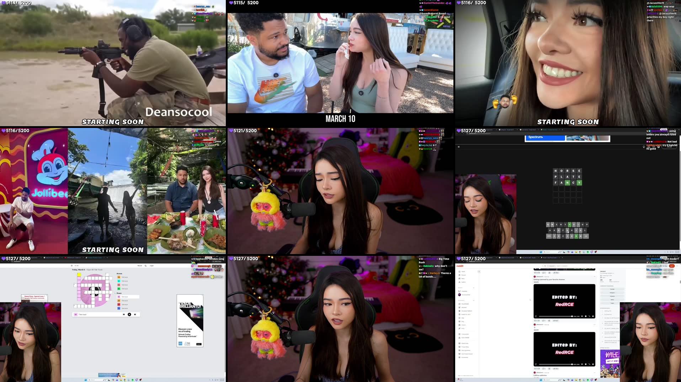The height and width of the screenshot is (382, 681).
Task: Click the Windows Start button
Action: [x=541, y=380]
